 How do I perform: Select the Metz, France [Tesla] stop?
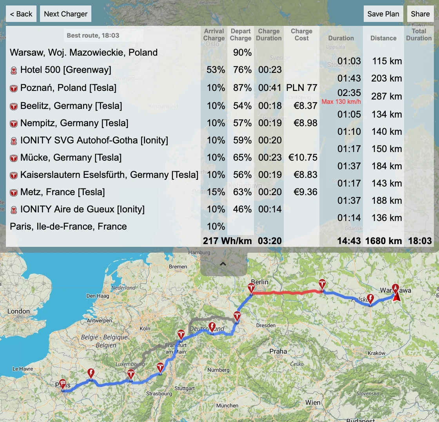pos(62,192)
